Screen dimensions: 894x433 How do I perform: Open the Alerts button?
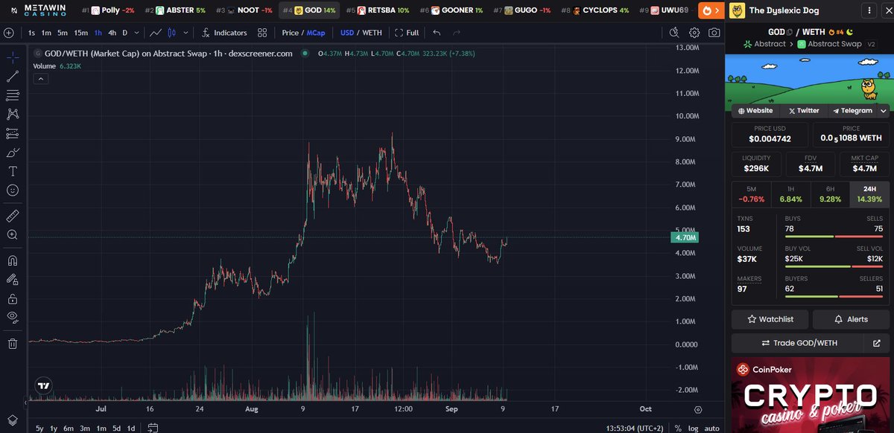[x=851, y=319]
